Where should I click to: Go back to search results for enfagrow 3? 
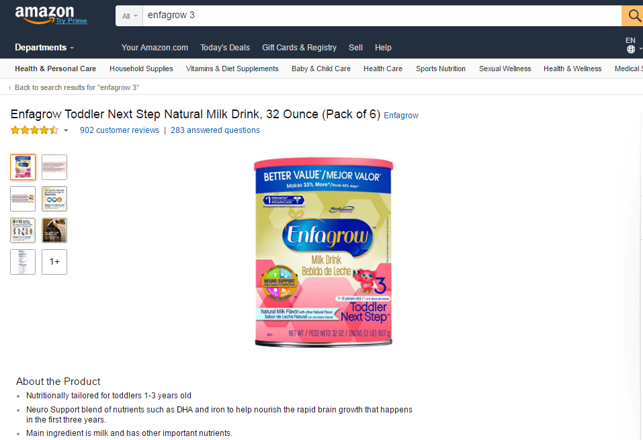(77, 87)
